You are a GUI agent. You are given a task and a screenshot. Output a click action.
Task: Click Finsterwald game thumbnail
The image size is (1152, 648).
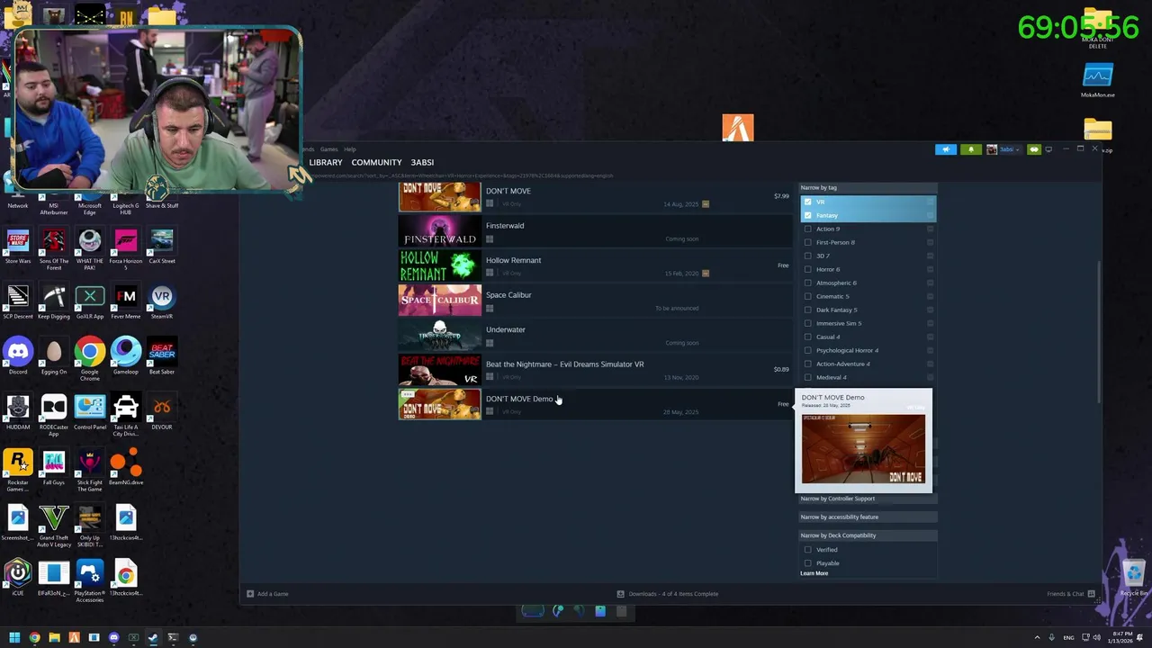(x=440, y=231)
